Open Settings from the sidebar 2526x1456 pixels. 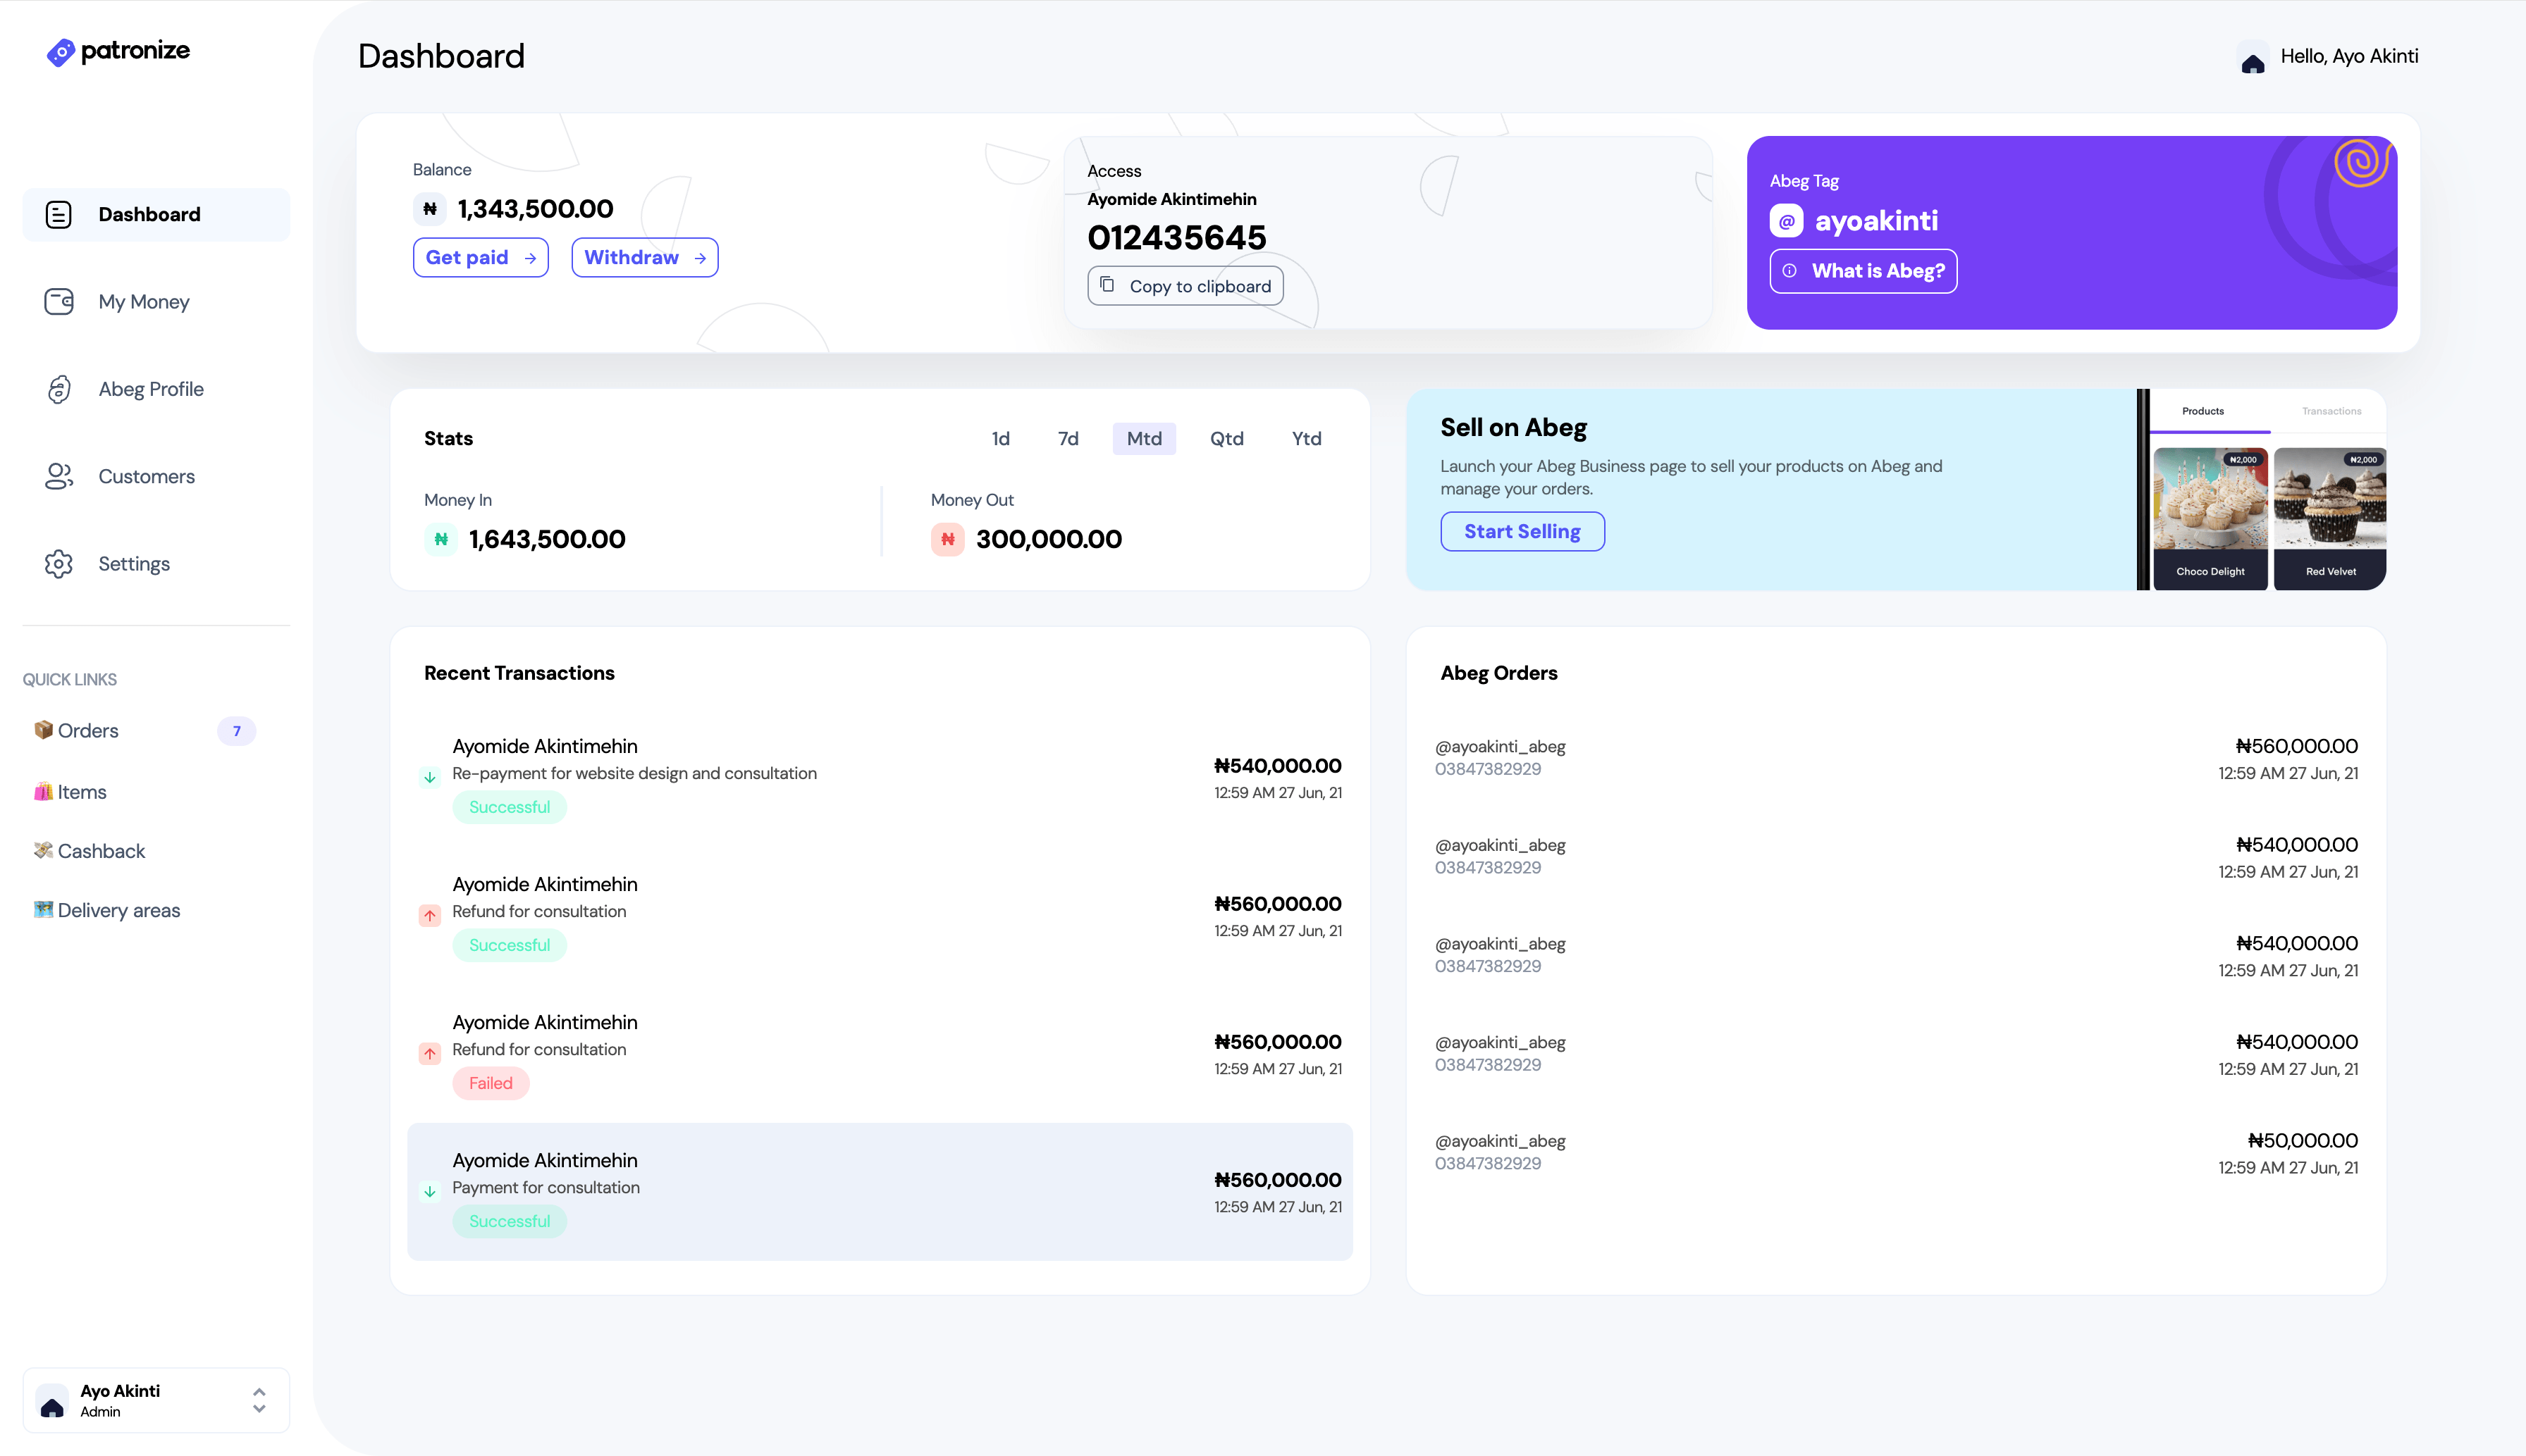pos(156,564)
